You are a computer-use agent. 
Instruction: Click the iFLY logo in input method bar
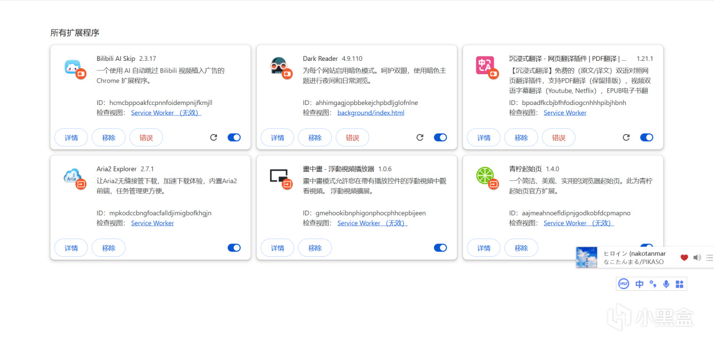624,284
